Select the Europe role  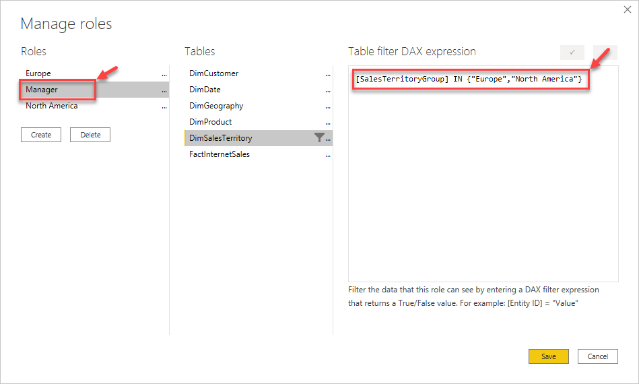(x=38, y=73)
